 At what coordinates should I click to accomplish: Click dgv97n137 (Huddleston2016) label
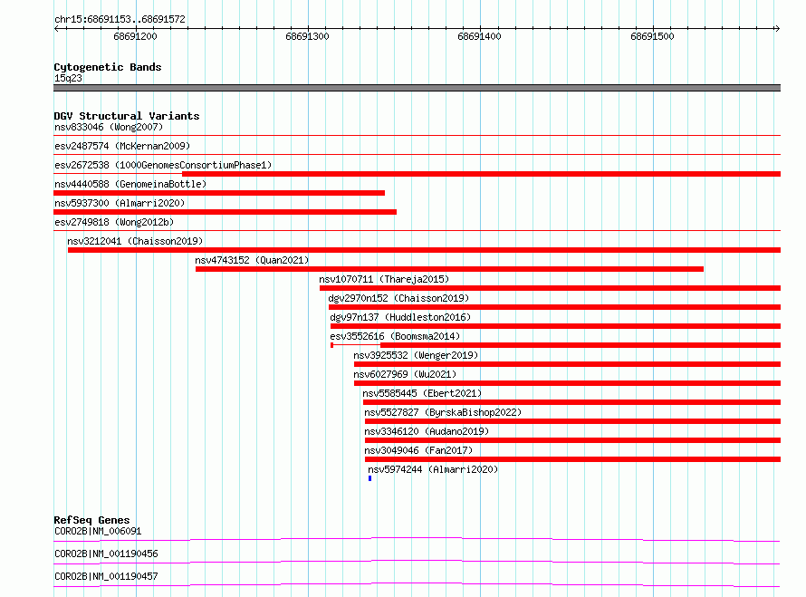point(400,317)
